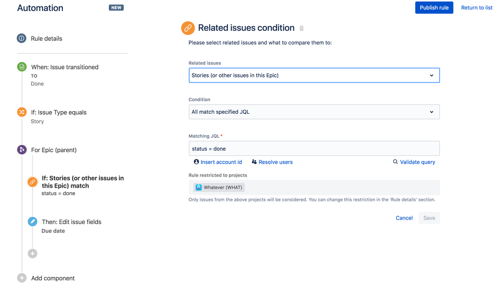Select the green Issue transitioned trigger icon
The image size is (499, 302).
point(21,67)
